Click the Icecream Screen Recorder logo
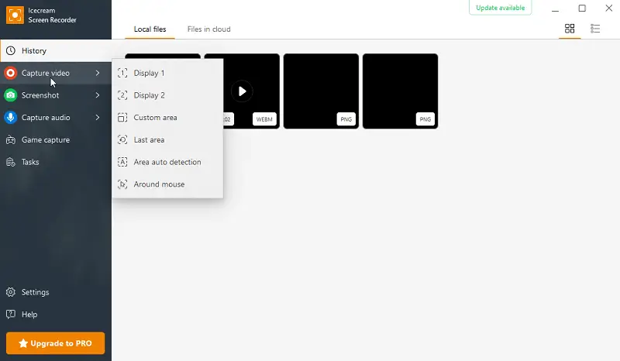The image size is (620, 361). 12,14
